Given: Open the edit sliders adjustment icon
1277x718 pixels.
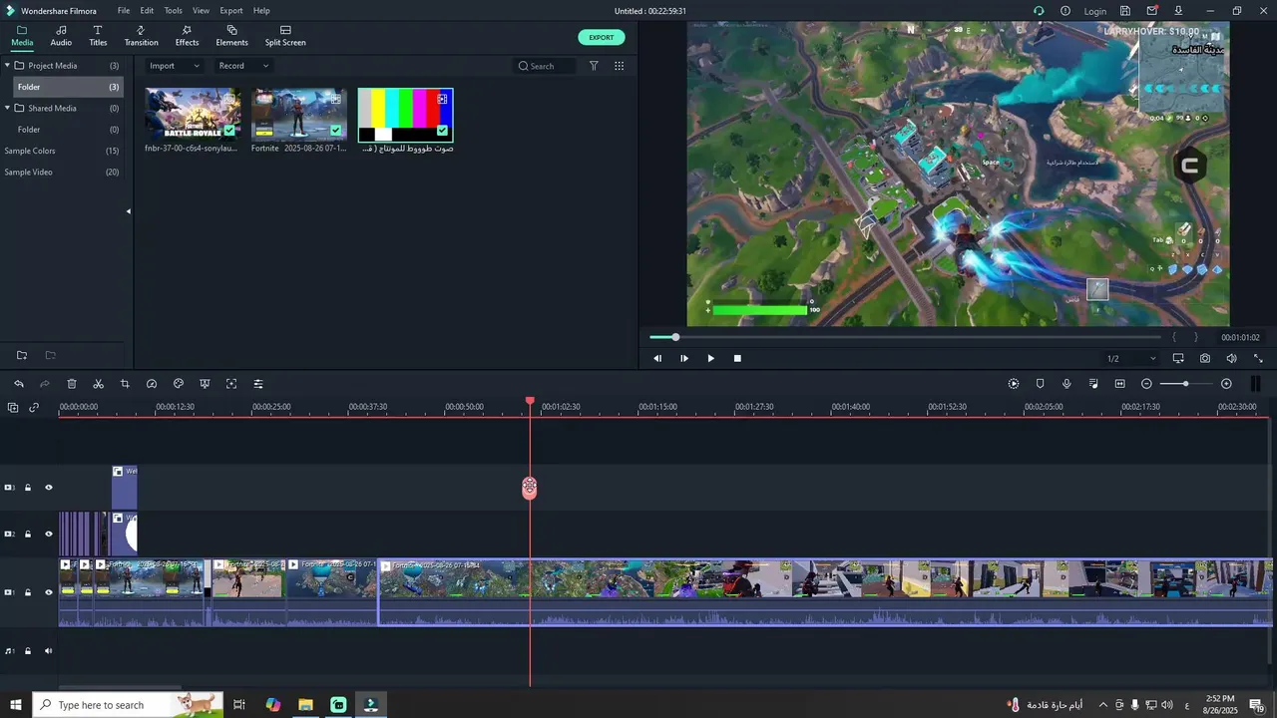Looking at the screenshot, I should [x=258, y=384].
